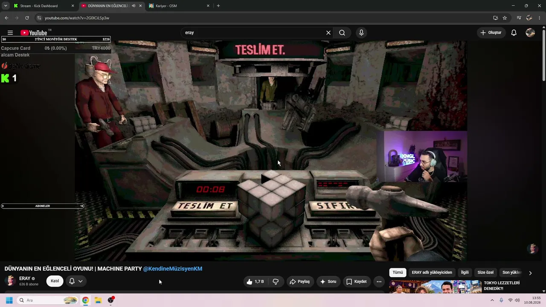546x307 pixels.
Task: Mute the YouTube tab audio
Action: pyautogui.click(x=134, y=6)
